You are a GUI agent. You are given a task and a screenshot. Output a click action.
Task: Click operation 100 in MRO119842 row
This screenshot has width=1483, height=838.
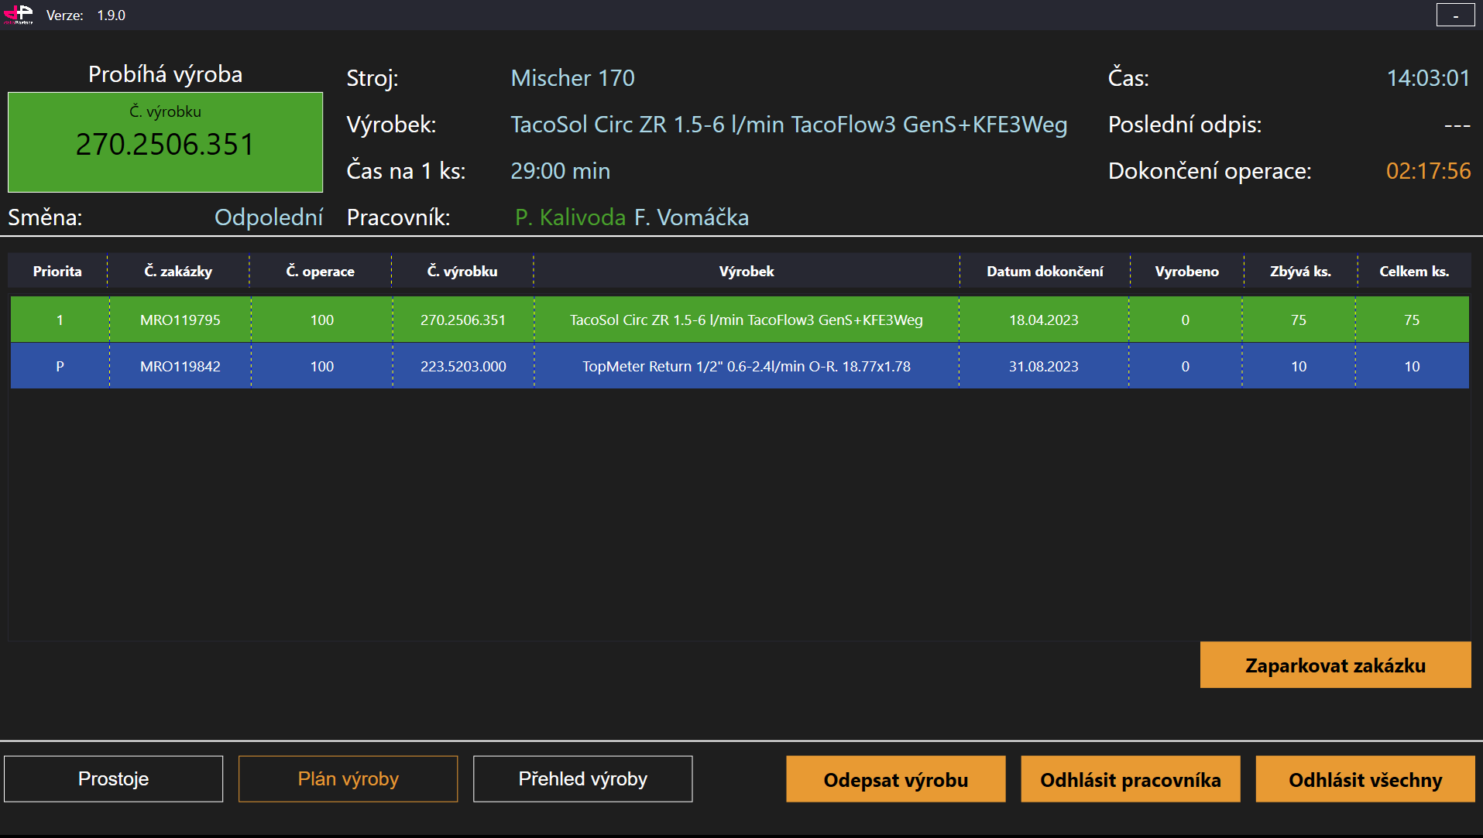(321, 366)
